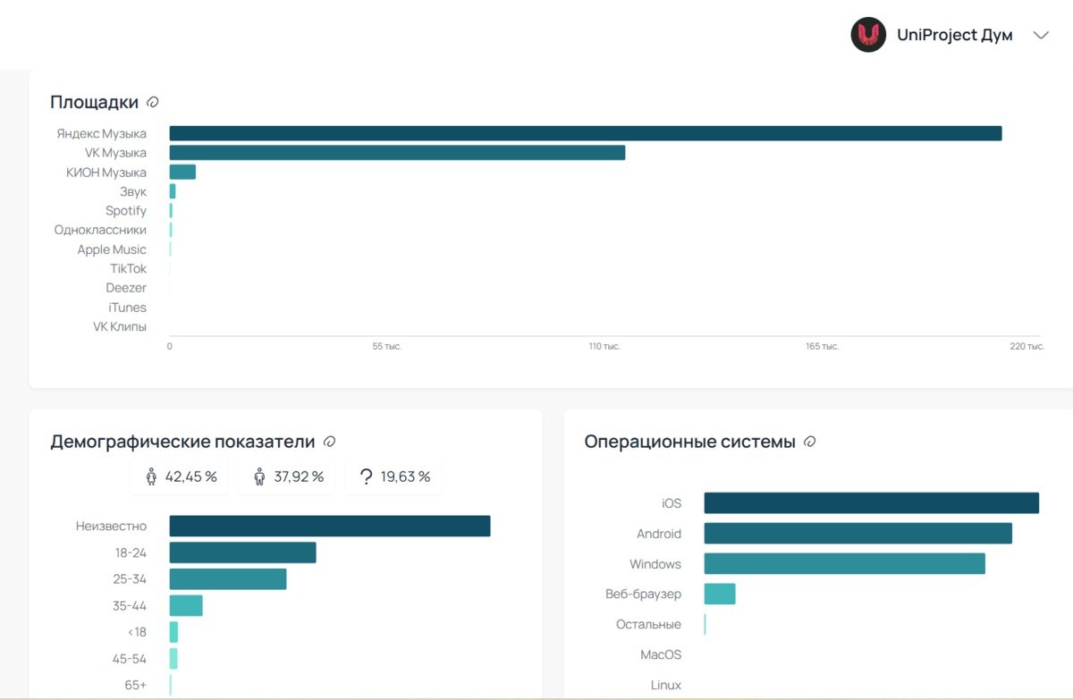Click the 220 тыс. axis value
The height and width of the screenshot is (700, 1073).
point(1027,346)
